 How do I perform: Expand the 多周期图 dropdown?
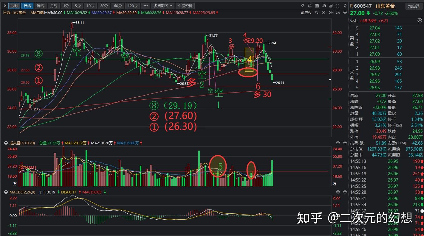(163, 6)
